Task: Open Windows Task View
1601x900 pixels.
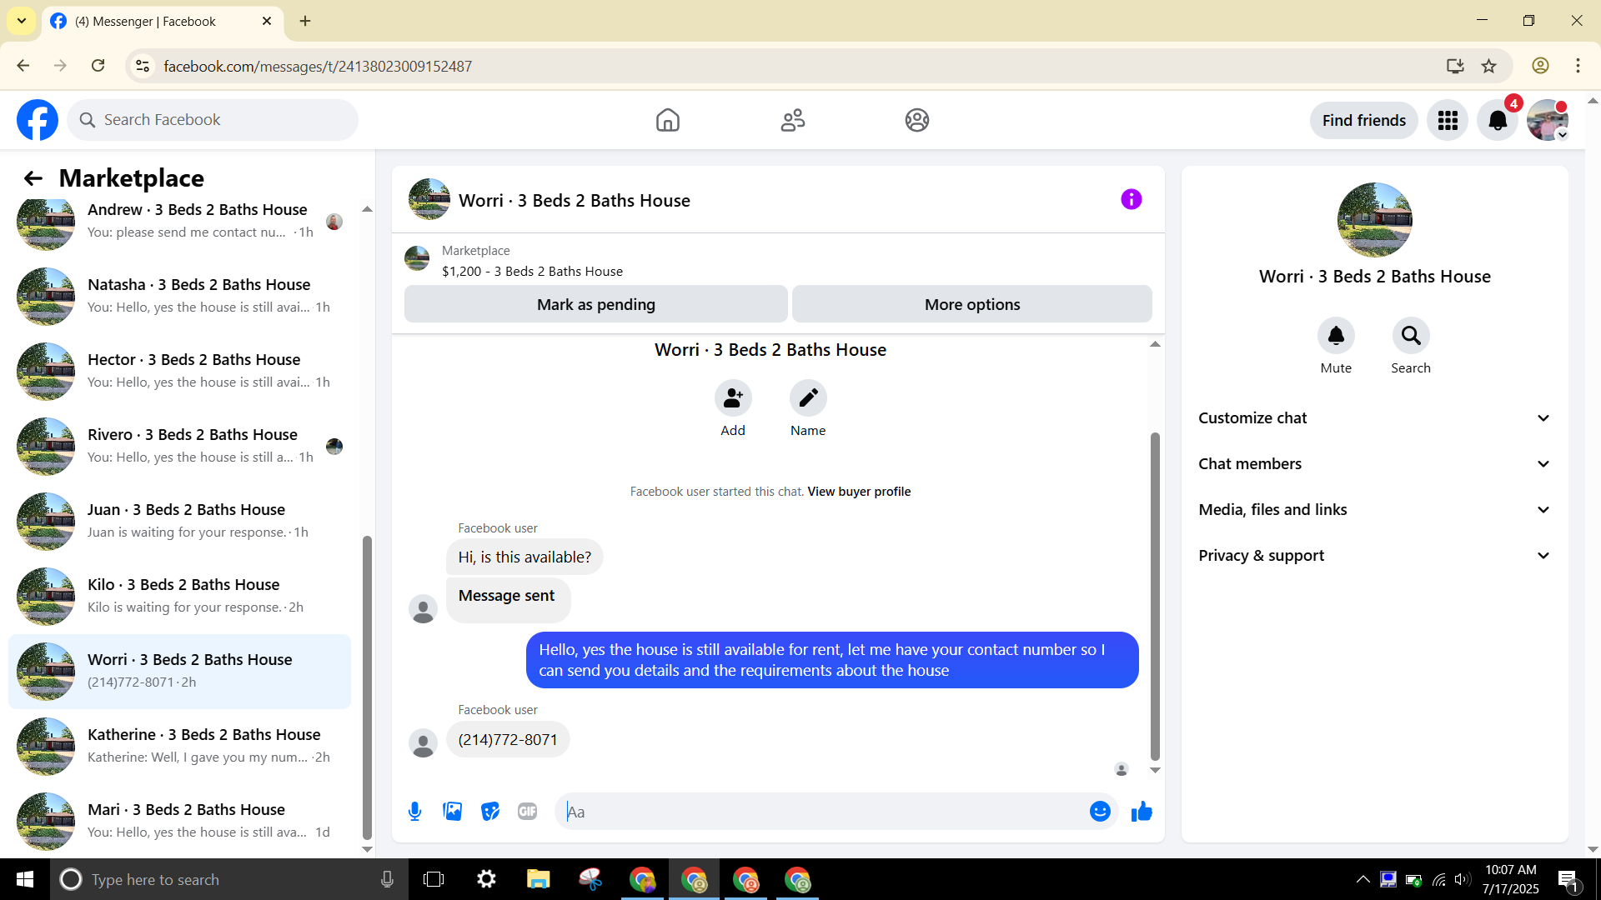Action: pyautogui.click(x=434, y=879)
